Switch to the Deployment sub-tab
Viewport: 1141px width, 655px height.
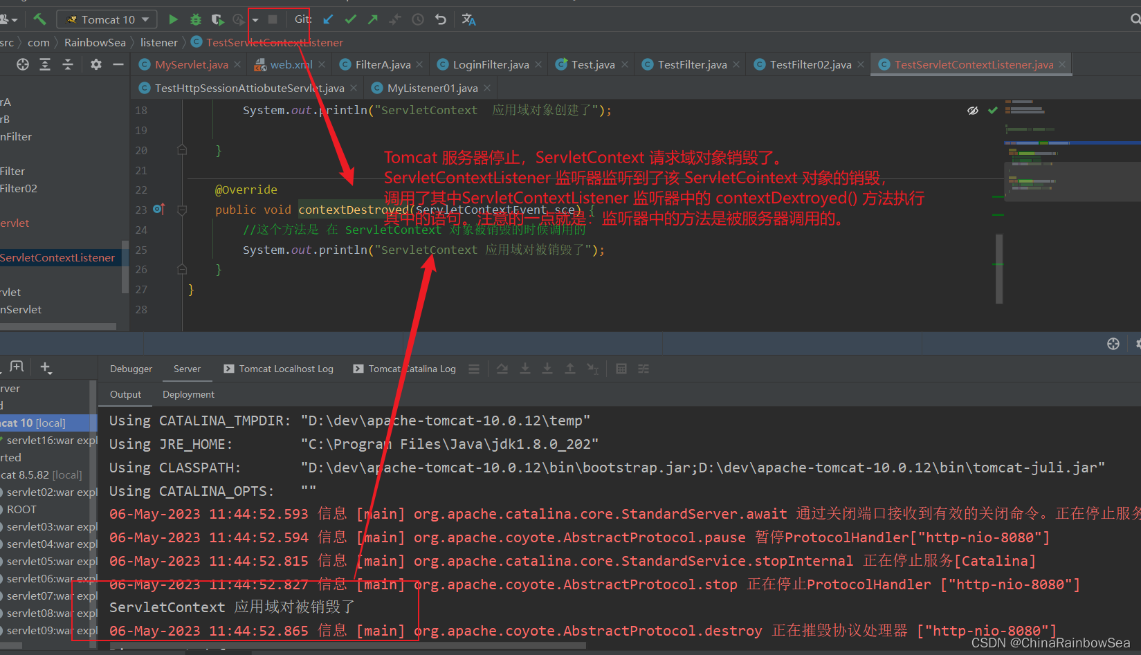pyautogui.click(x=188, y=394)
